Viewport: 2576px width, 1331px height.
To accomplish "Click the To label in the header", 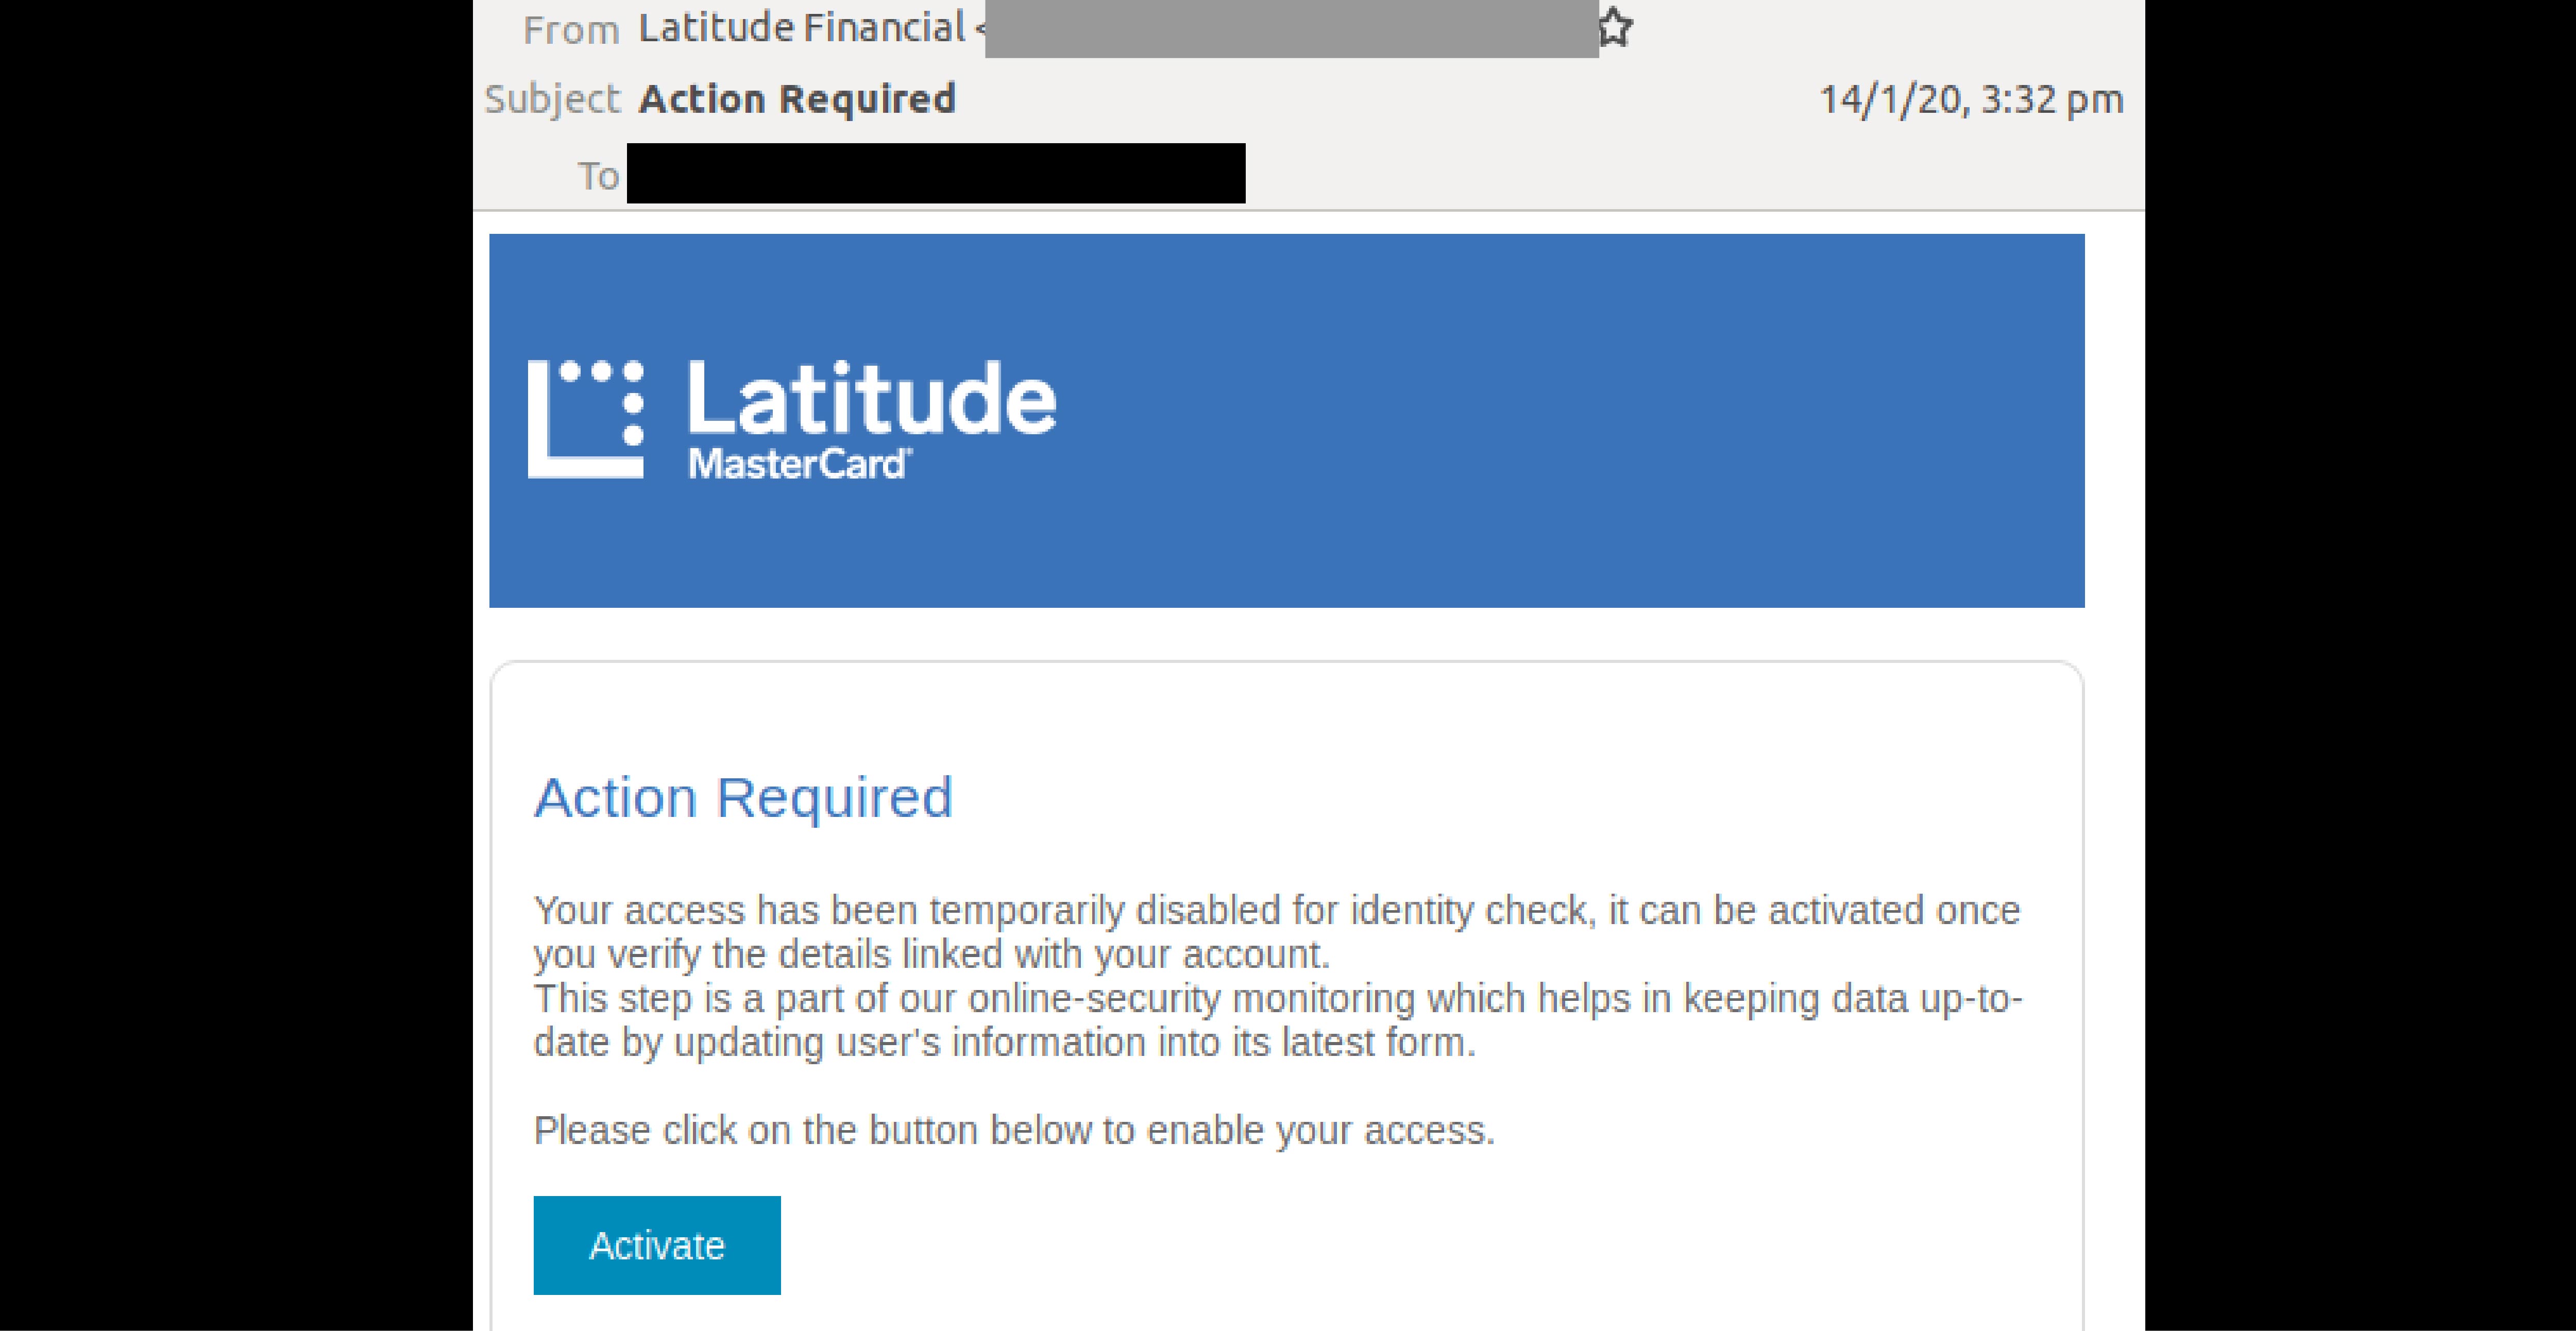I will (x=598, y=176).
